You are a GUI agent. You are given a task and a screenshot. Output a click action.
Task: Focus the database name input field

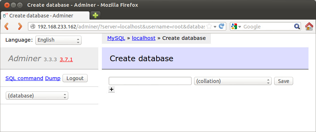coord(150,81)
